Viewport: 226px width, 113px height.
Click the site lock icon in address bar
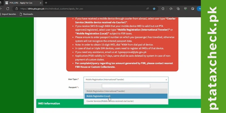(x=17, y=9)
